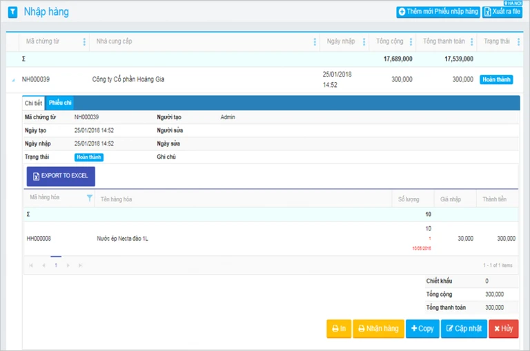Click the 17,689,000 total sum value
The width and height of the screenshot is (530, 351).
[x=397, y=59]
